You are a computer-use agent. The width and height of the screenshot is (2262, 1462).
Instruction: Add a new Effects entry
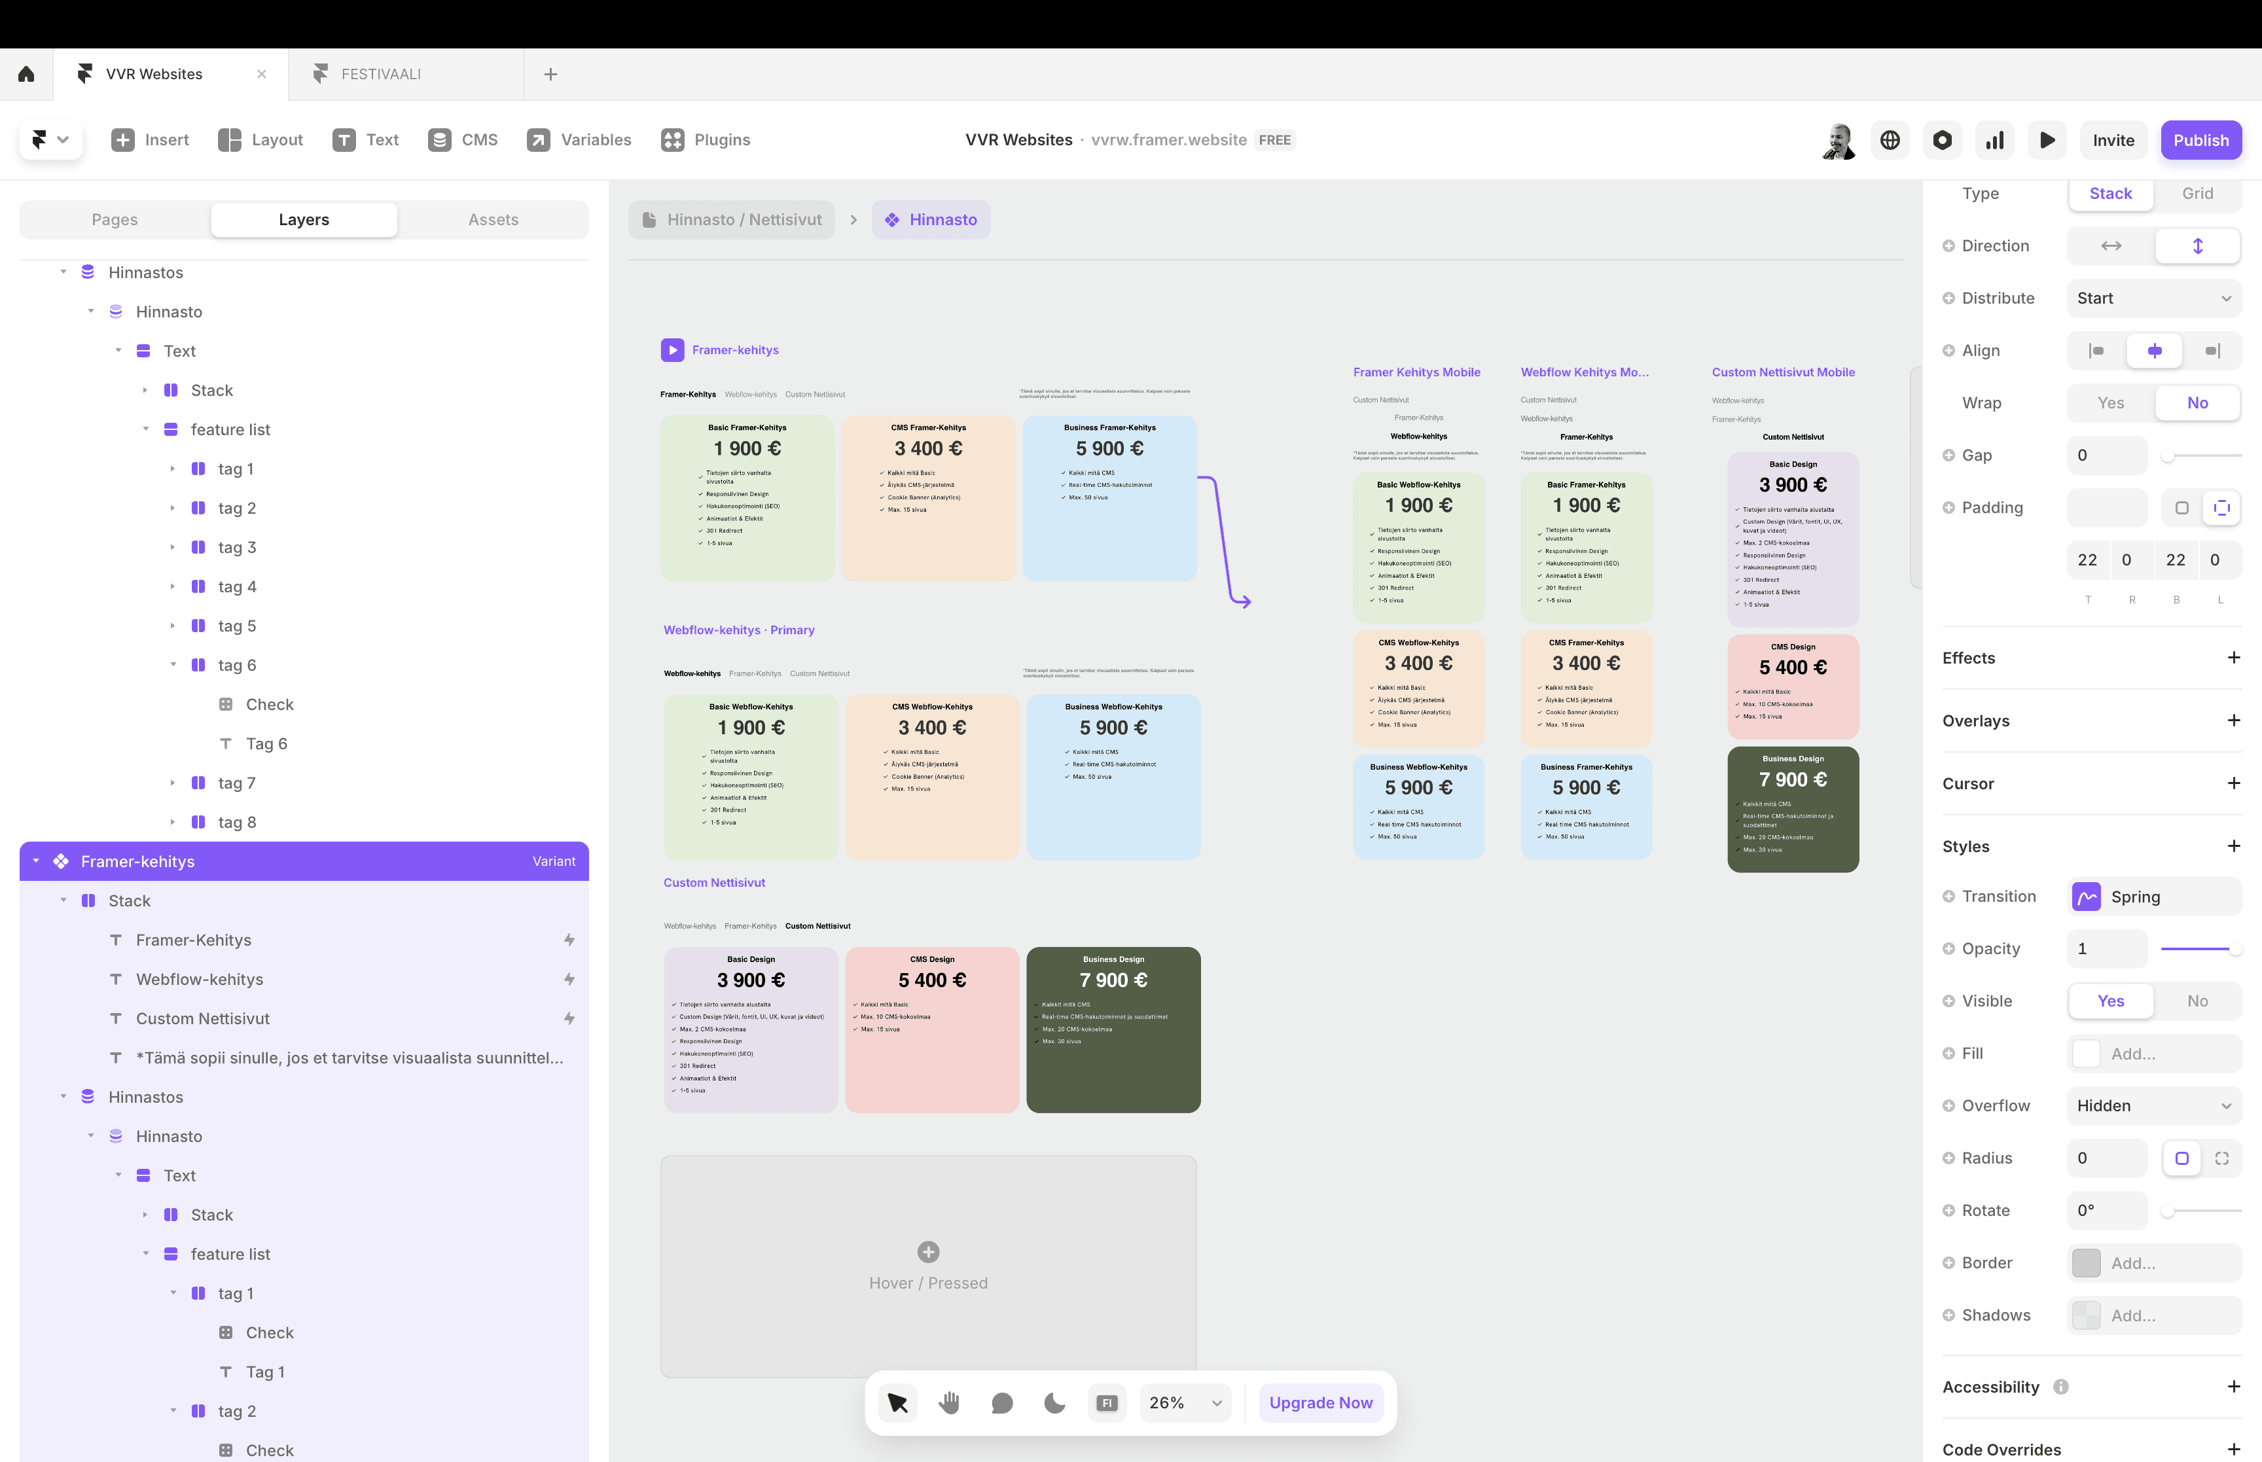click(x=2233, y=658)
